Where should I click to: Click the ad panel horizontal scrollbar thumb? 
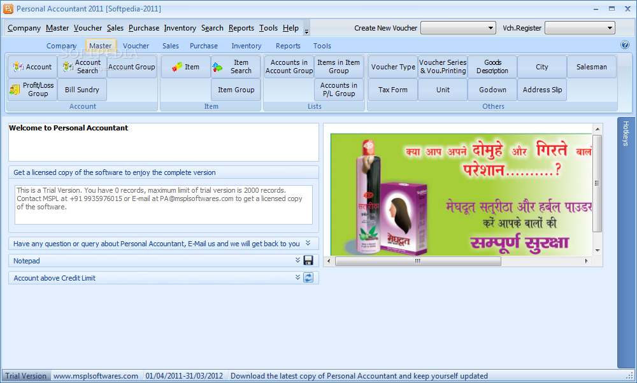click(418, 261)
